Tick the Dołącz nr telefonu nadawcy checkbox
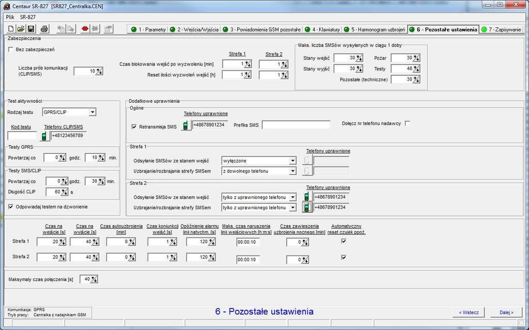 (x=407, y=123)
